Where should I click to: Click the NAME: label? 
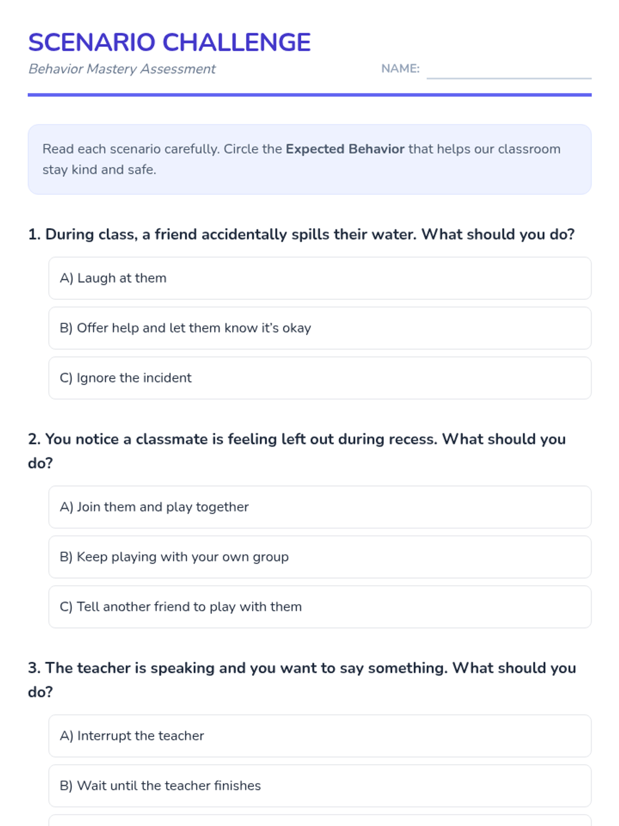tap(400, 69)
